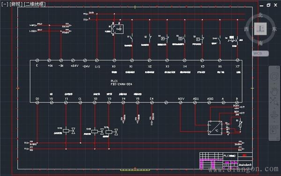The width and height of the screenshot is (281, 176).
Task: Click the PLC1 FBS-24MA-D24 text label
Action: click(121, 82)
